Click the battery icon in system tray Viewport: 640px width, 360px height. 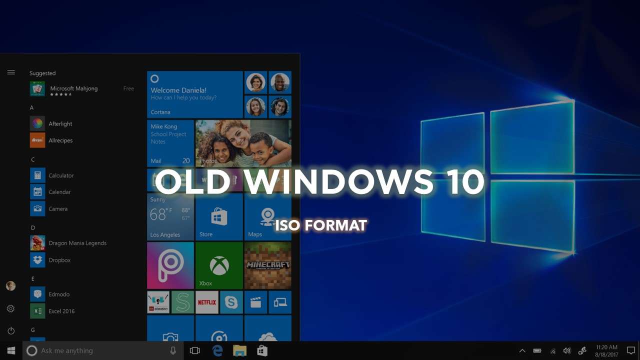[537, 351]
